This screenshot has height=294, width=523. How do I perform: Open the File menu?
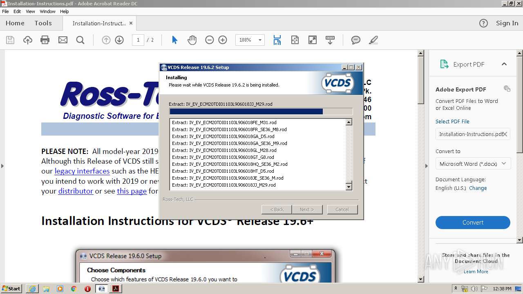pyautogui.click(x=5, y=11)
